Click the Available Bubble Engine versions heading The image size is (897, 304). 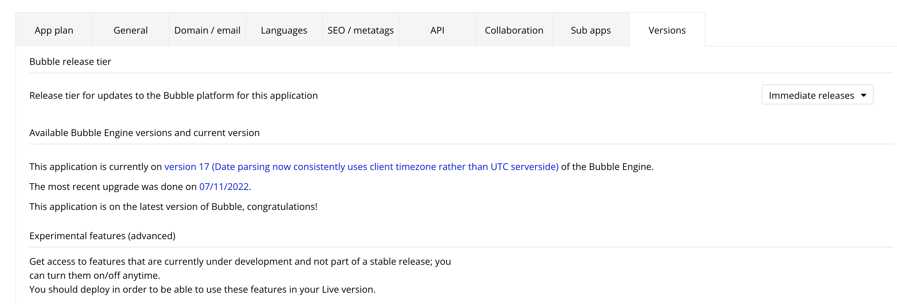pyautogui.click(x=144, y=133)
